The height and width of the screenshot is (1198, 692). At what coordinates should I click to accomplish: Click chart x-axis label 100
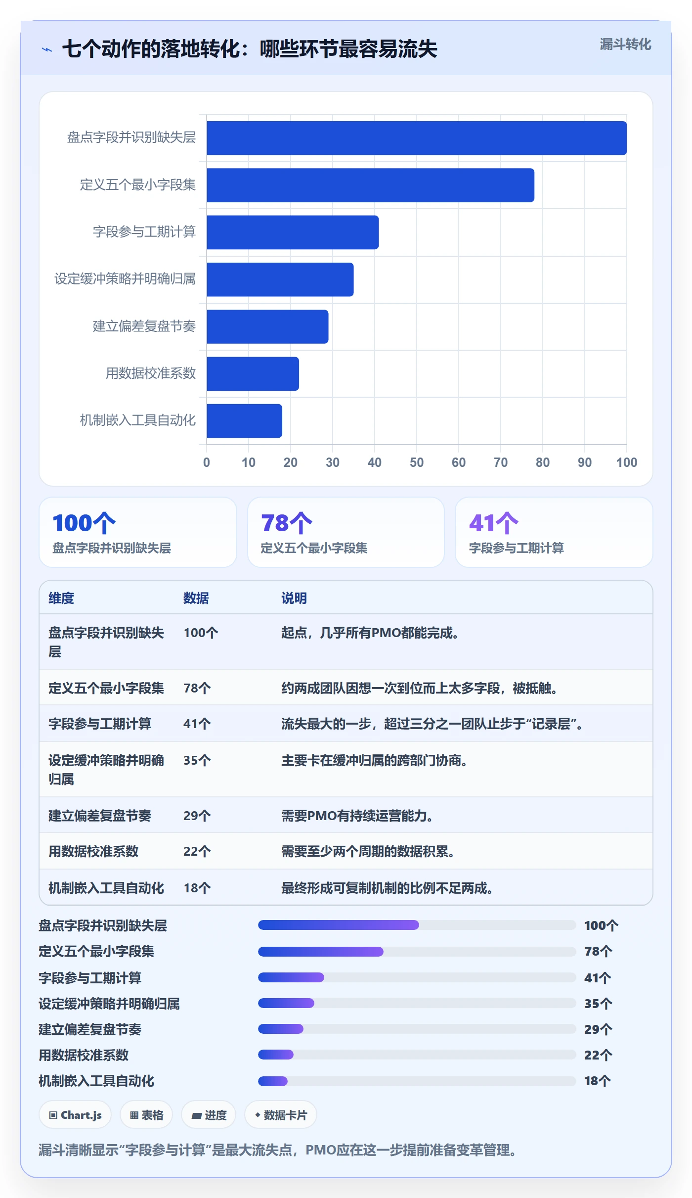[627, 462]
